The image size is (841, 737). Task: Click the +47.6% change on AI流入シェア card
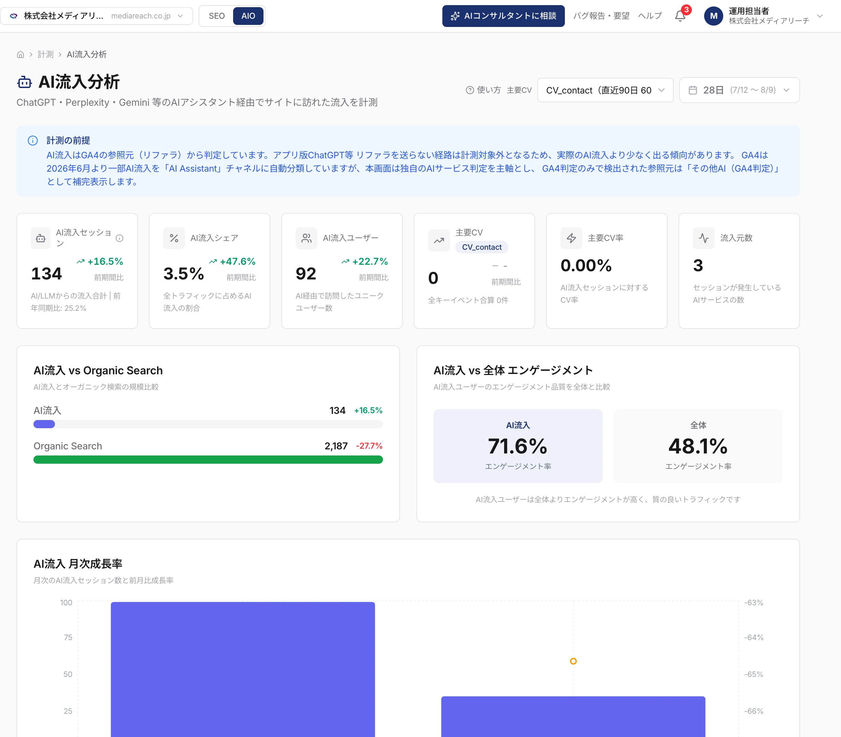tap(232, 262)
